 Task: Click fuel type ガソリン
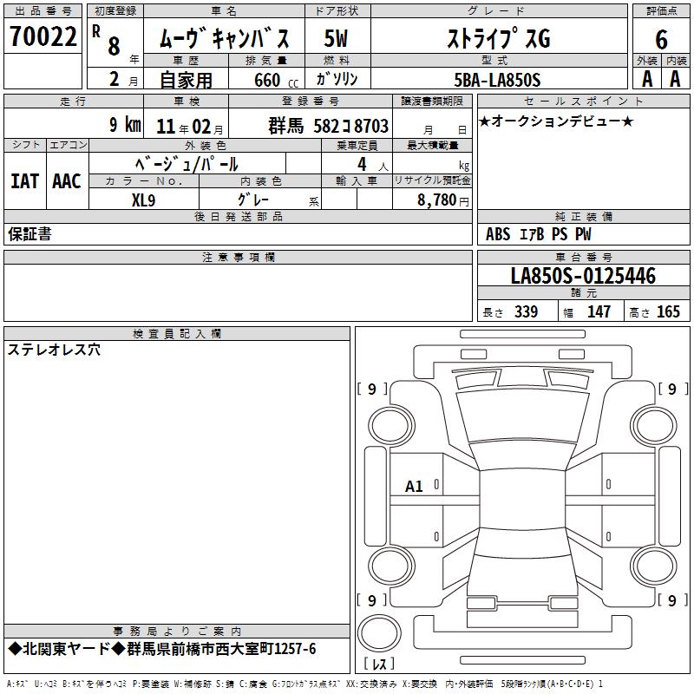[337, 80]
